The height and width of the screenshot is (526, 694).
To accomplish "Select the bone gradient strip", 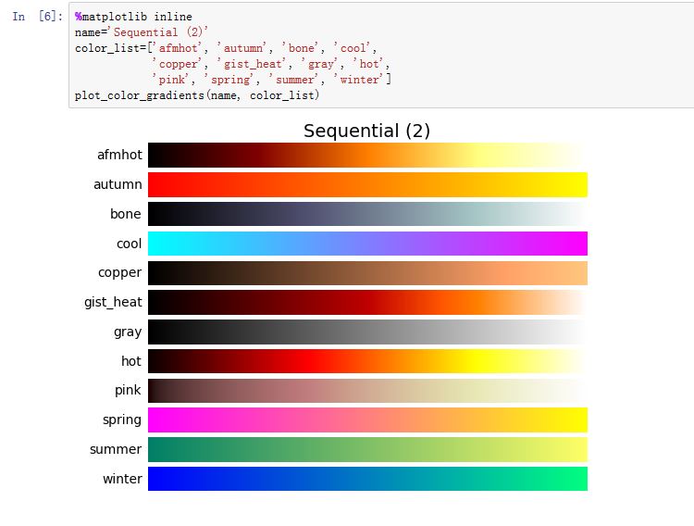I will pyautogui.click(x=367, y=214).
